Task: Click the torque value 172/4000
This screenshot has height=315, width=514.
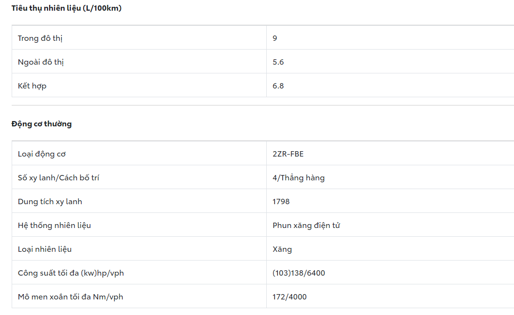Action: click(x=290, y=297)
